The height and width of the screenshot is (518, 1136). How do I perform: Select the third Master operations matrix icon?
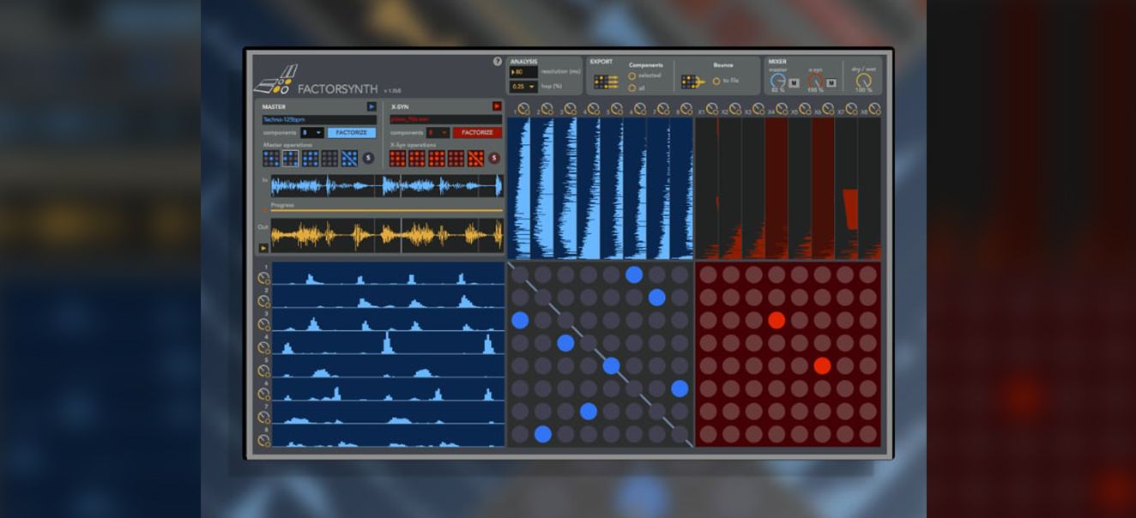310,159
